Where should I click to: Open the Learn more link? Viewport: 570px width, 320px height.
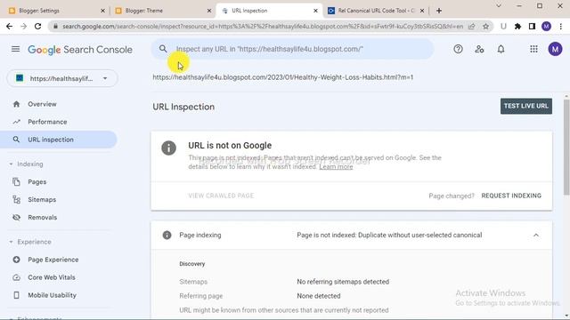pyautogui.click(x=336, y=166)
